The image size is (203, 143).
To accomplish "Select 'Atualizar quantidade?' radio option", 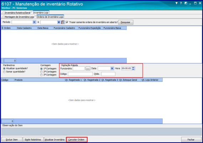I will 4,68.
